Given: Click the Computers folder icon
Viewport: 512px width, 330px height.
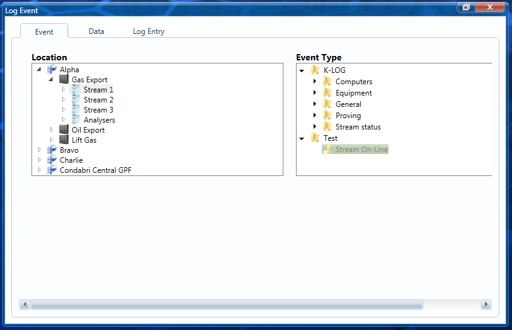Looking at the screenshot, I should 327,81.
